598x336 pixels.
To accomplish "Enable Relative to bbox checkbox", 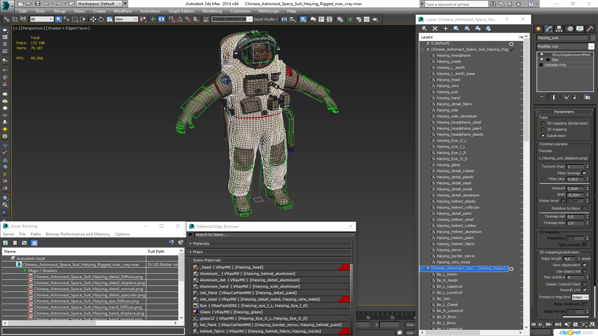I will 584,208.
